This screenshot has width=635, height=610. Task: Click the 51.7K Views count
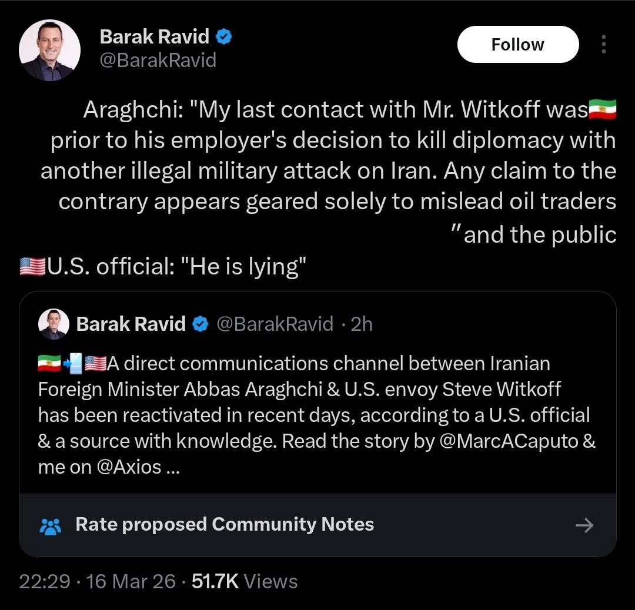[x=245, y=581]
